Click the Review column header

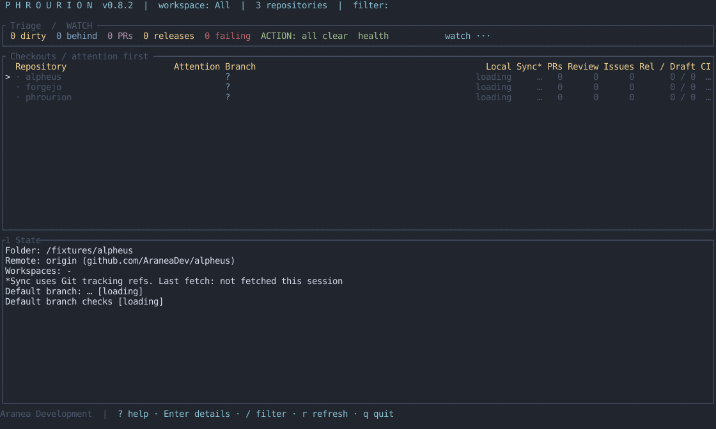pyautogui.click(x=583, y=66)
